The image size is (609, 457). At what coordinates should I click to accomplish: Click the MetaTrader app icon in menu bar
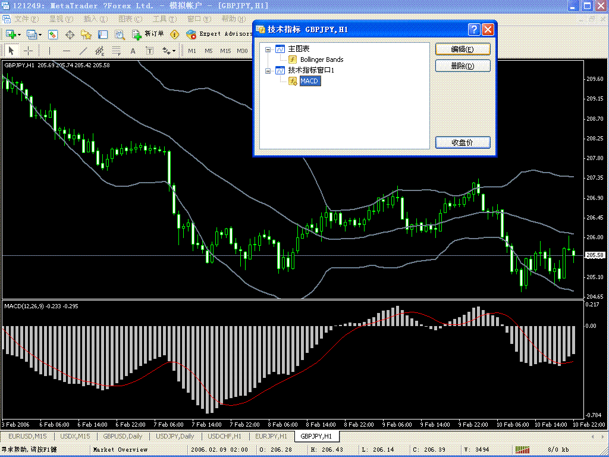pos(7,18)
